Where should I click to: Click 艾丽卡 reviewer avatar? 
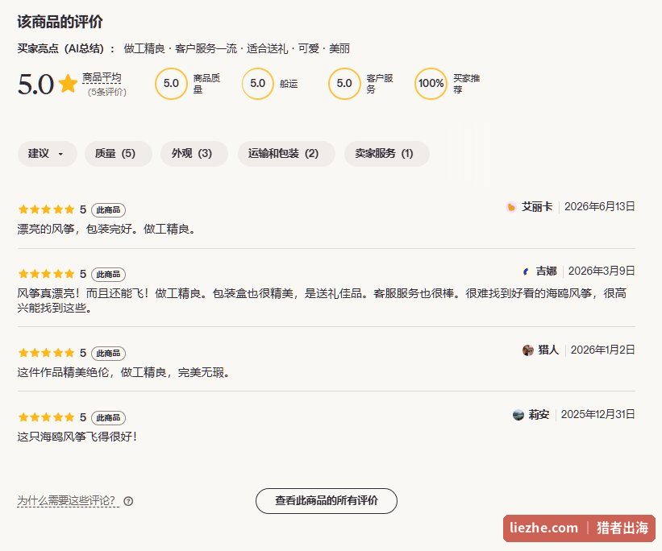[511, 207]
